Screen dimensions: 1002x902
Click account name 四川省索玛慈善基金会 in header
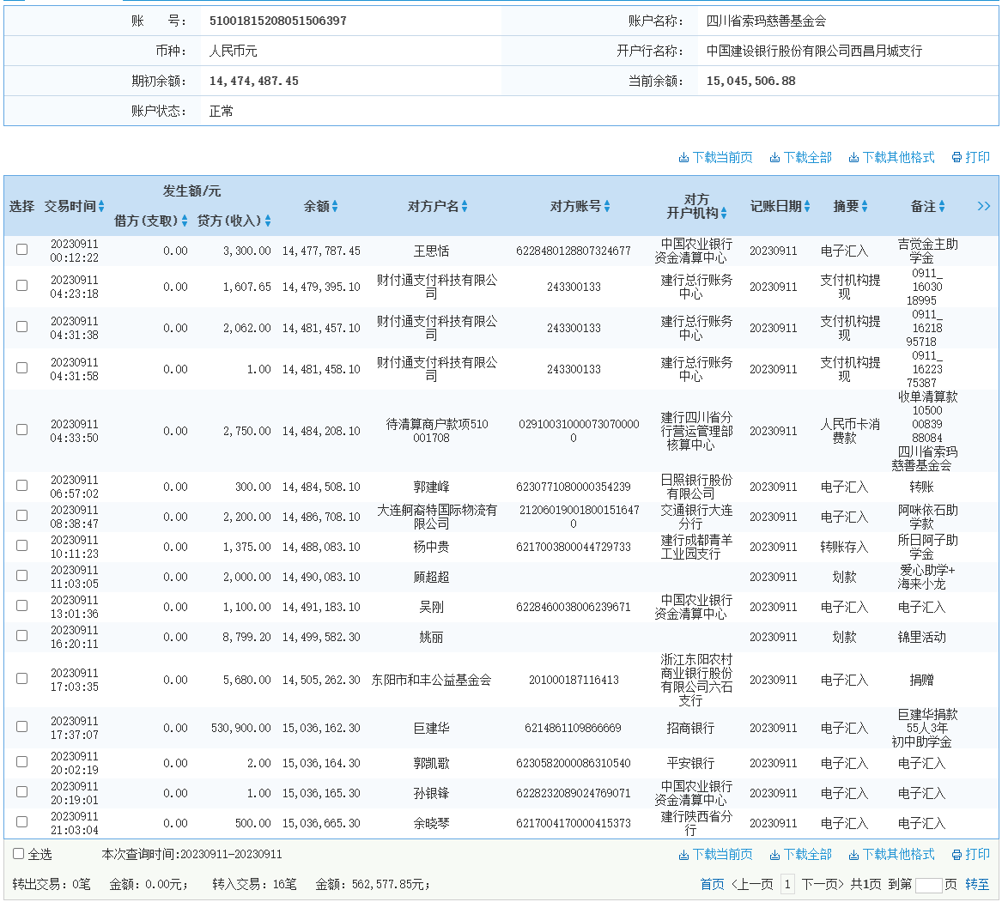tap(766, 21)
